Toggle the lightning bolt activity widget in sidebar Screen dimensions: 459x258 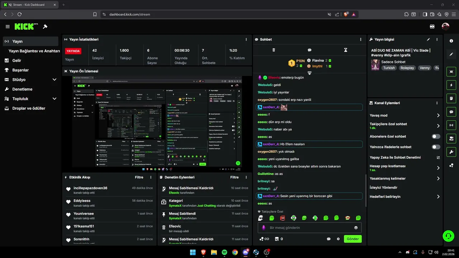click(451, 85)
